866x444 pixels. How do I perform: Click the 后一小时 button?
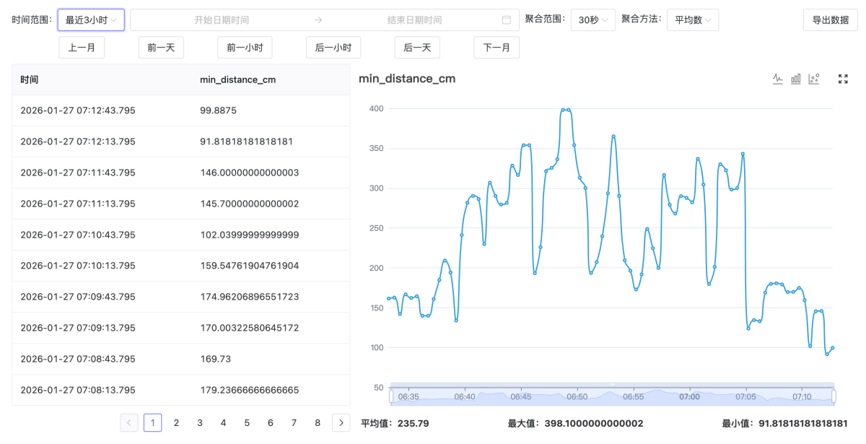333,48
